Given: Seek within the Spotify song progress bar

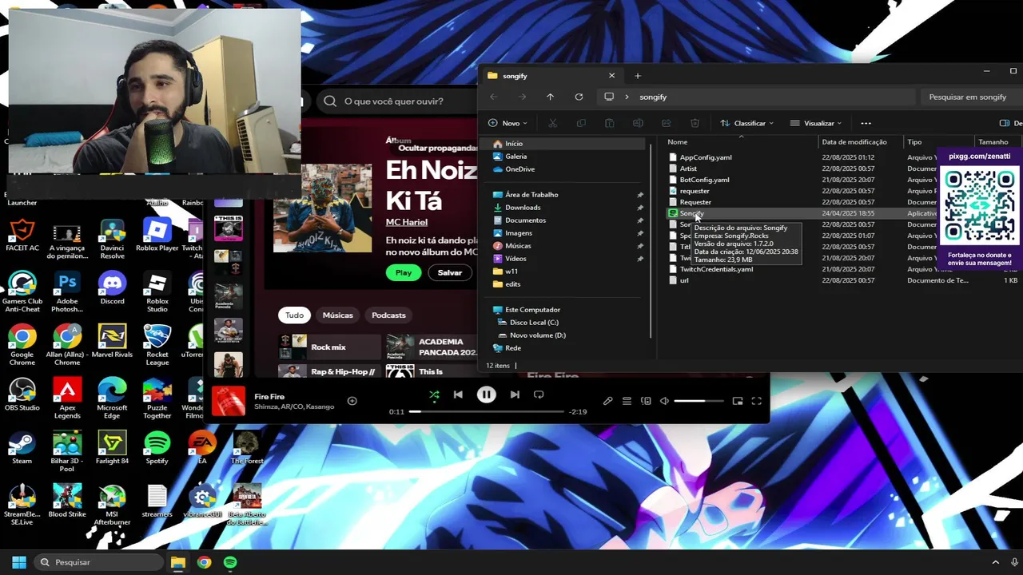Looking at the screenshot, I should coord(486,412).
